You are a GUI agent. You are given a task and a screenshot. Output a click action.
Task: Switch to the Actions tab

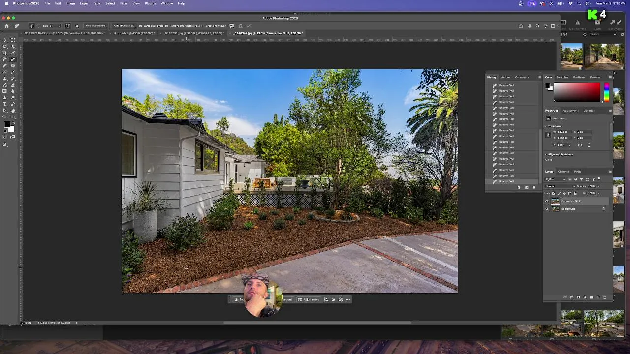[505, 77]
